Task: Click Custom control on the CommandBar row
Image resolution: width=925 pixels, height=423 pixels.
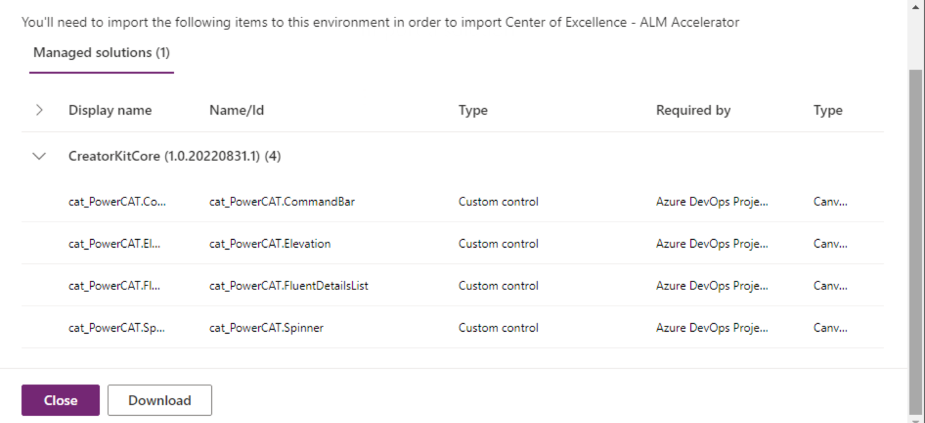Action: coord(498,201)
